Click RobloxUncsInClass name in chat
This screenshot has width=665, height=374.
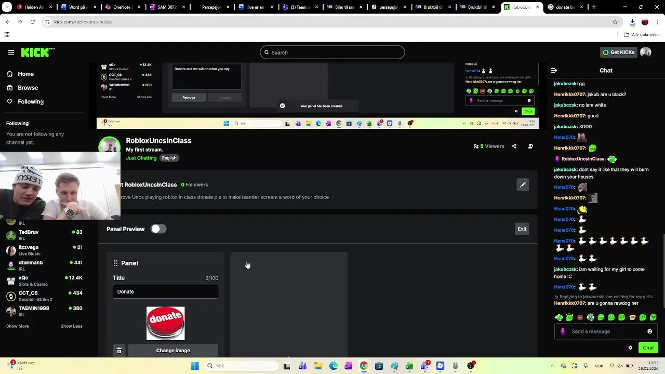coord(583,159)
